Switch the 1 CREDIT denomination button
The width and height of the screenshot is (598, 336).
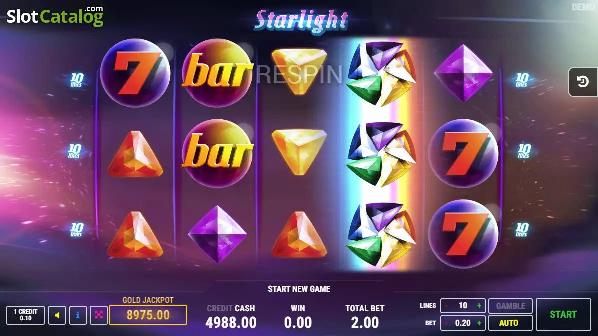(x=25, y=315)
